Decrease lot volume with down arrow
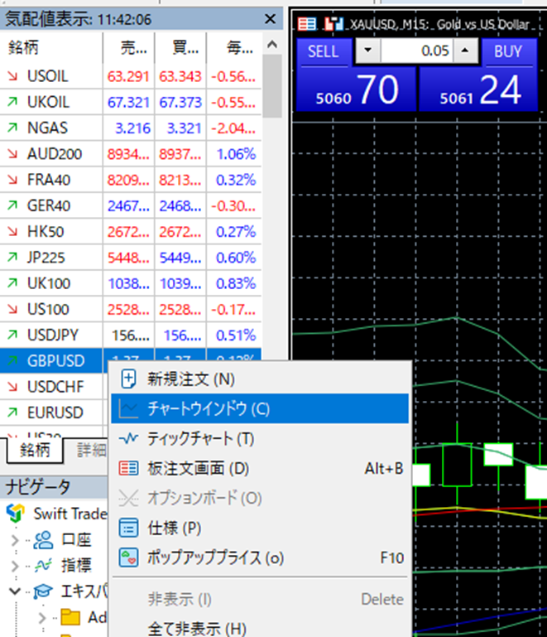Image resolution: width=547 pixels, height=637 pixels. point(367,51)
